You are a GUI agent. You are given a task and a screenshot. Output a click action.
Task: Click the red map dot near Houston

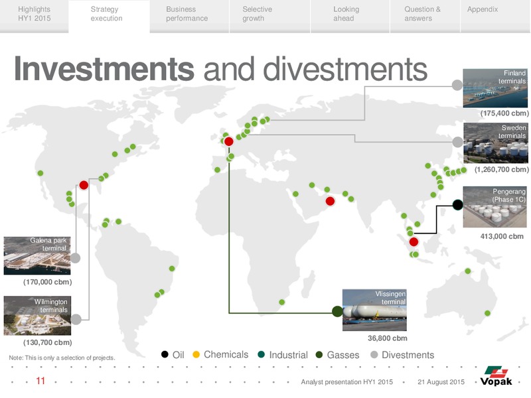pyautogui.click(x=84, y=185)
